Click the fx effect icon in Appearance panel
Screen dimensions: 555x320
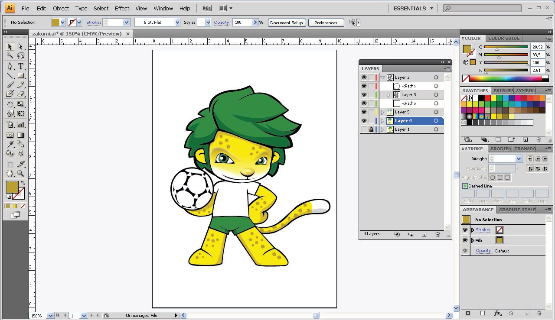498,313
